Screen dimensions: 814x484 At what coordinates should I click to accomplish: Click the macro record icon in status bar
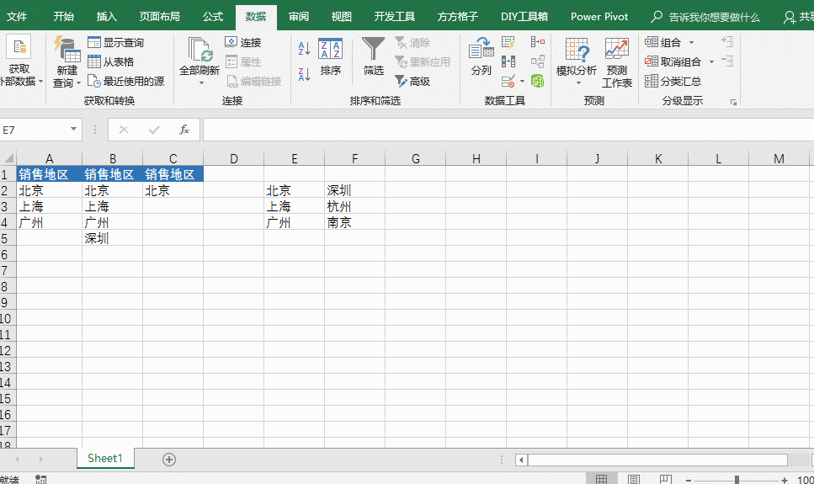[x=41, y=479]
